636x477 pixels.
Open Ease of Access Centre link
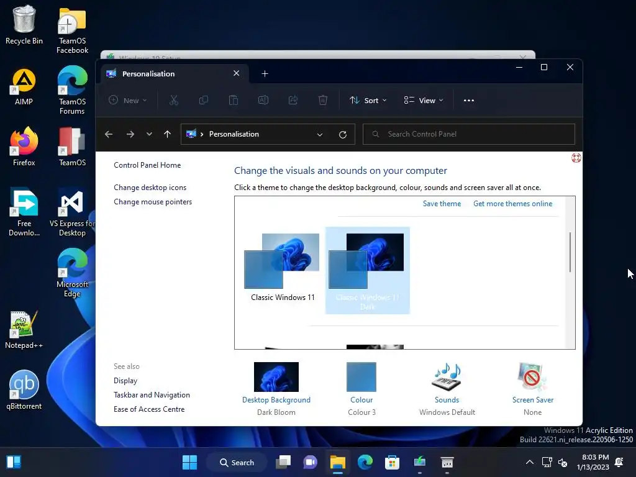[x=149, y=409]
